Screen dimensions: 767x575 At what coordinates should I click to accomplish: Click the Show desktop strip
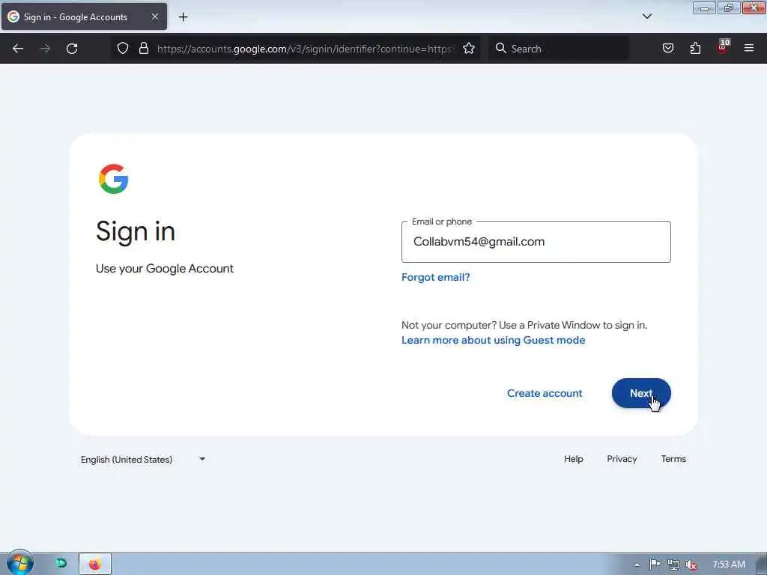762,564
